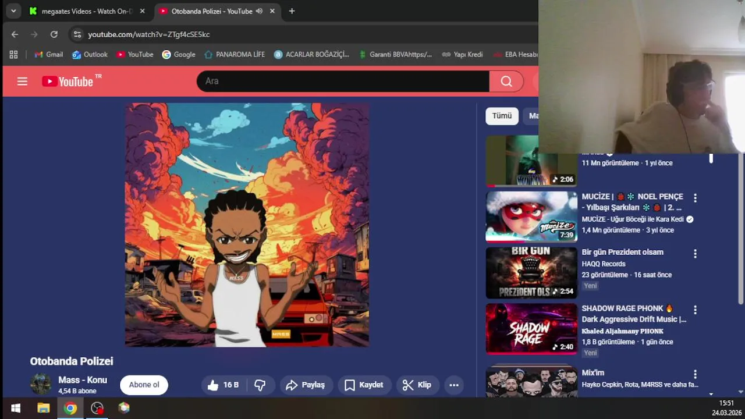Click SHADOW RAGE PHONK video title
The width and height of the screenshot is (745, 419).
coord(634,314)
